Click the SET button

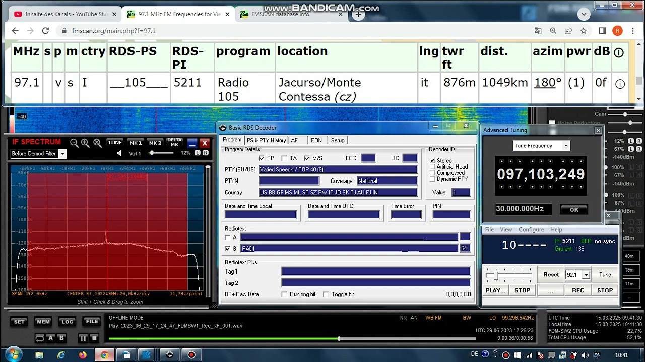(x=19, y=322)
